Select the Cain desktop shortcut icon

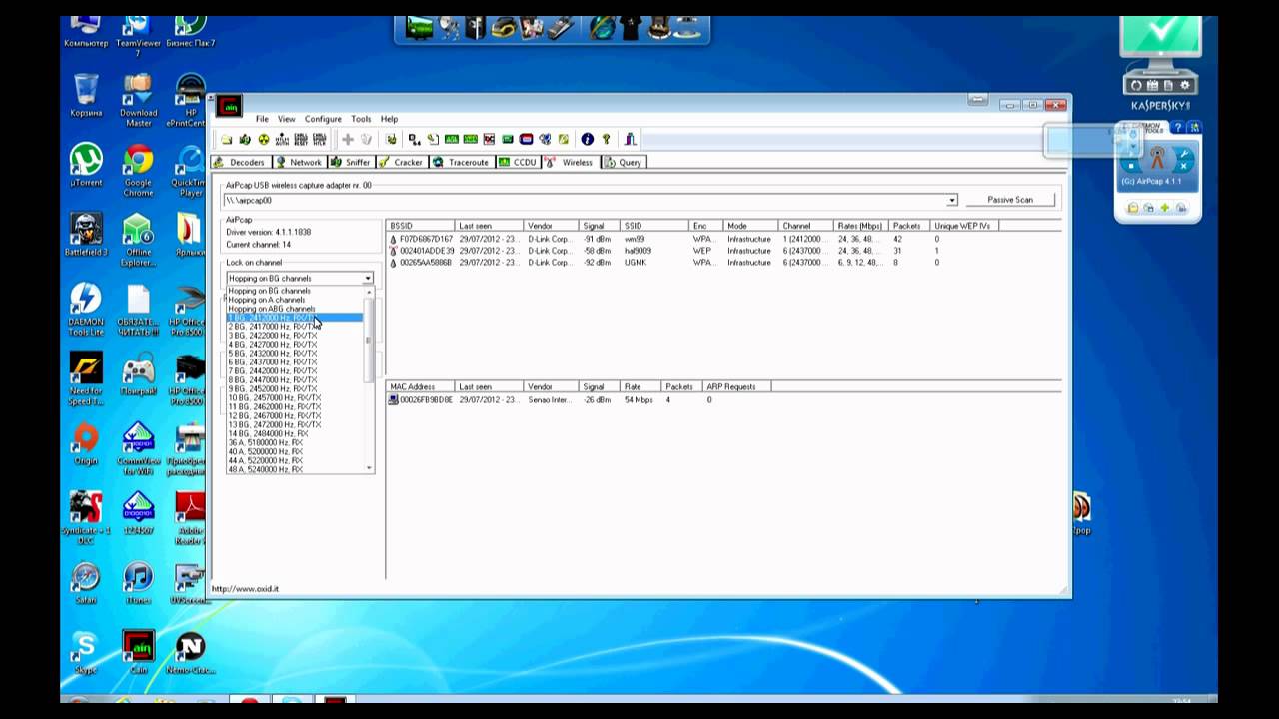138,652
